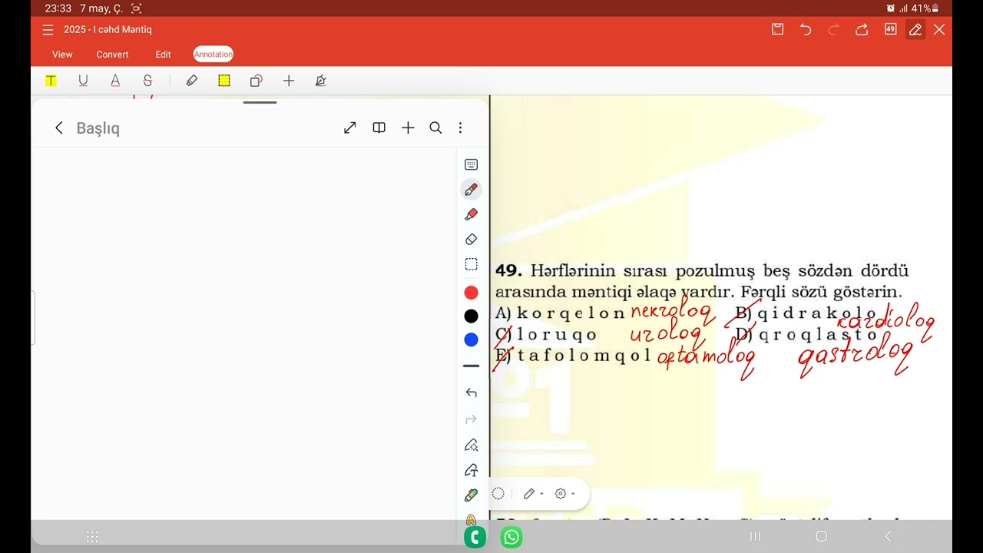Select the text highlight tool
The image size is (983, 553).
(51, 81)
